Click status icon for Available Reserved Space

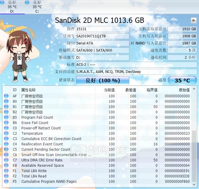coord(6,165)
